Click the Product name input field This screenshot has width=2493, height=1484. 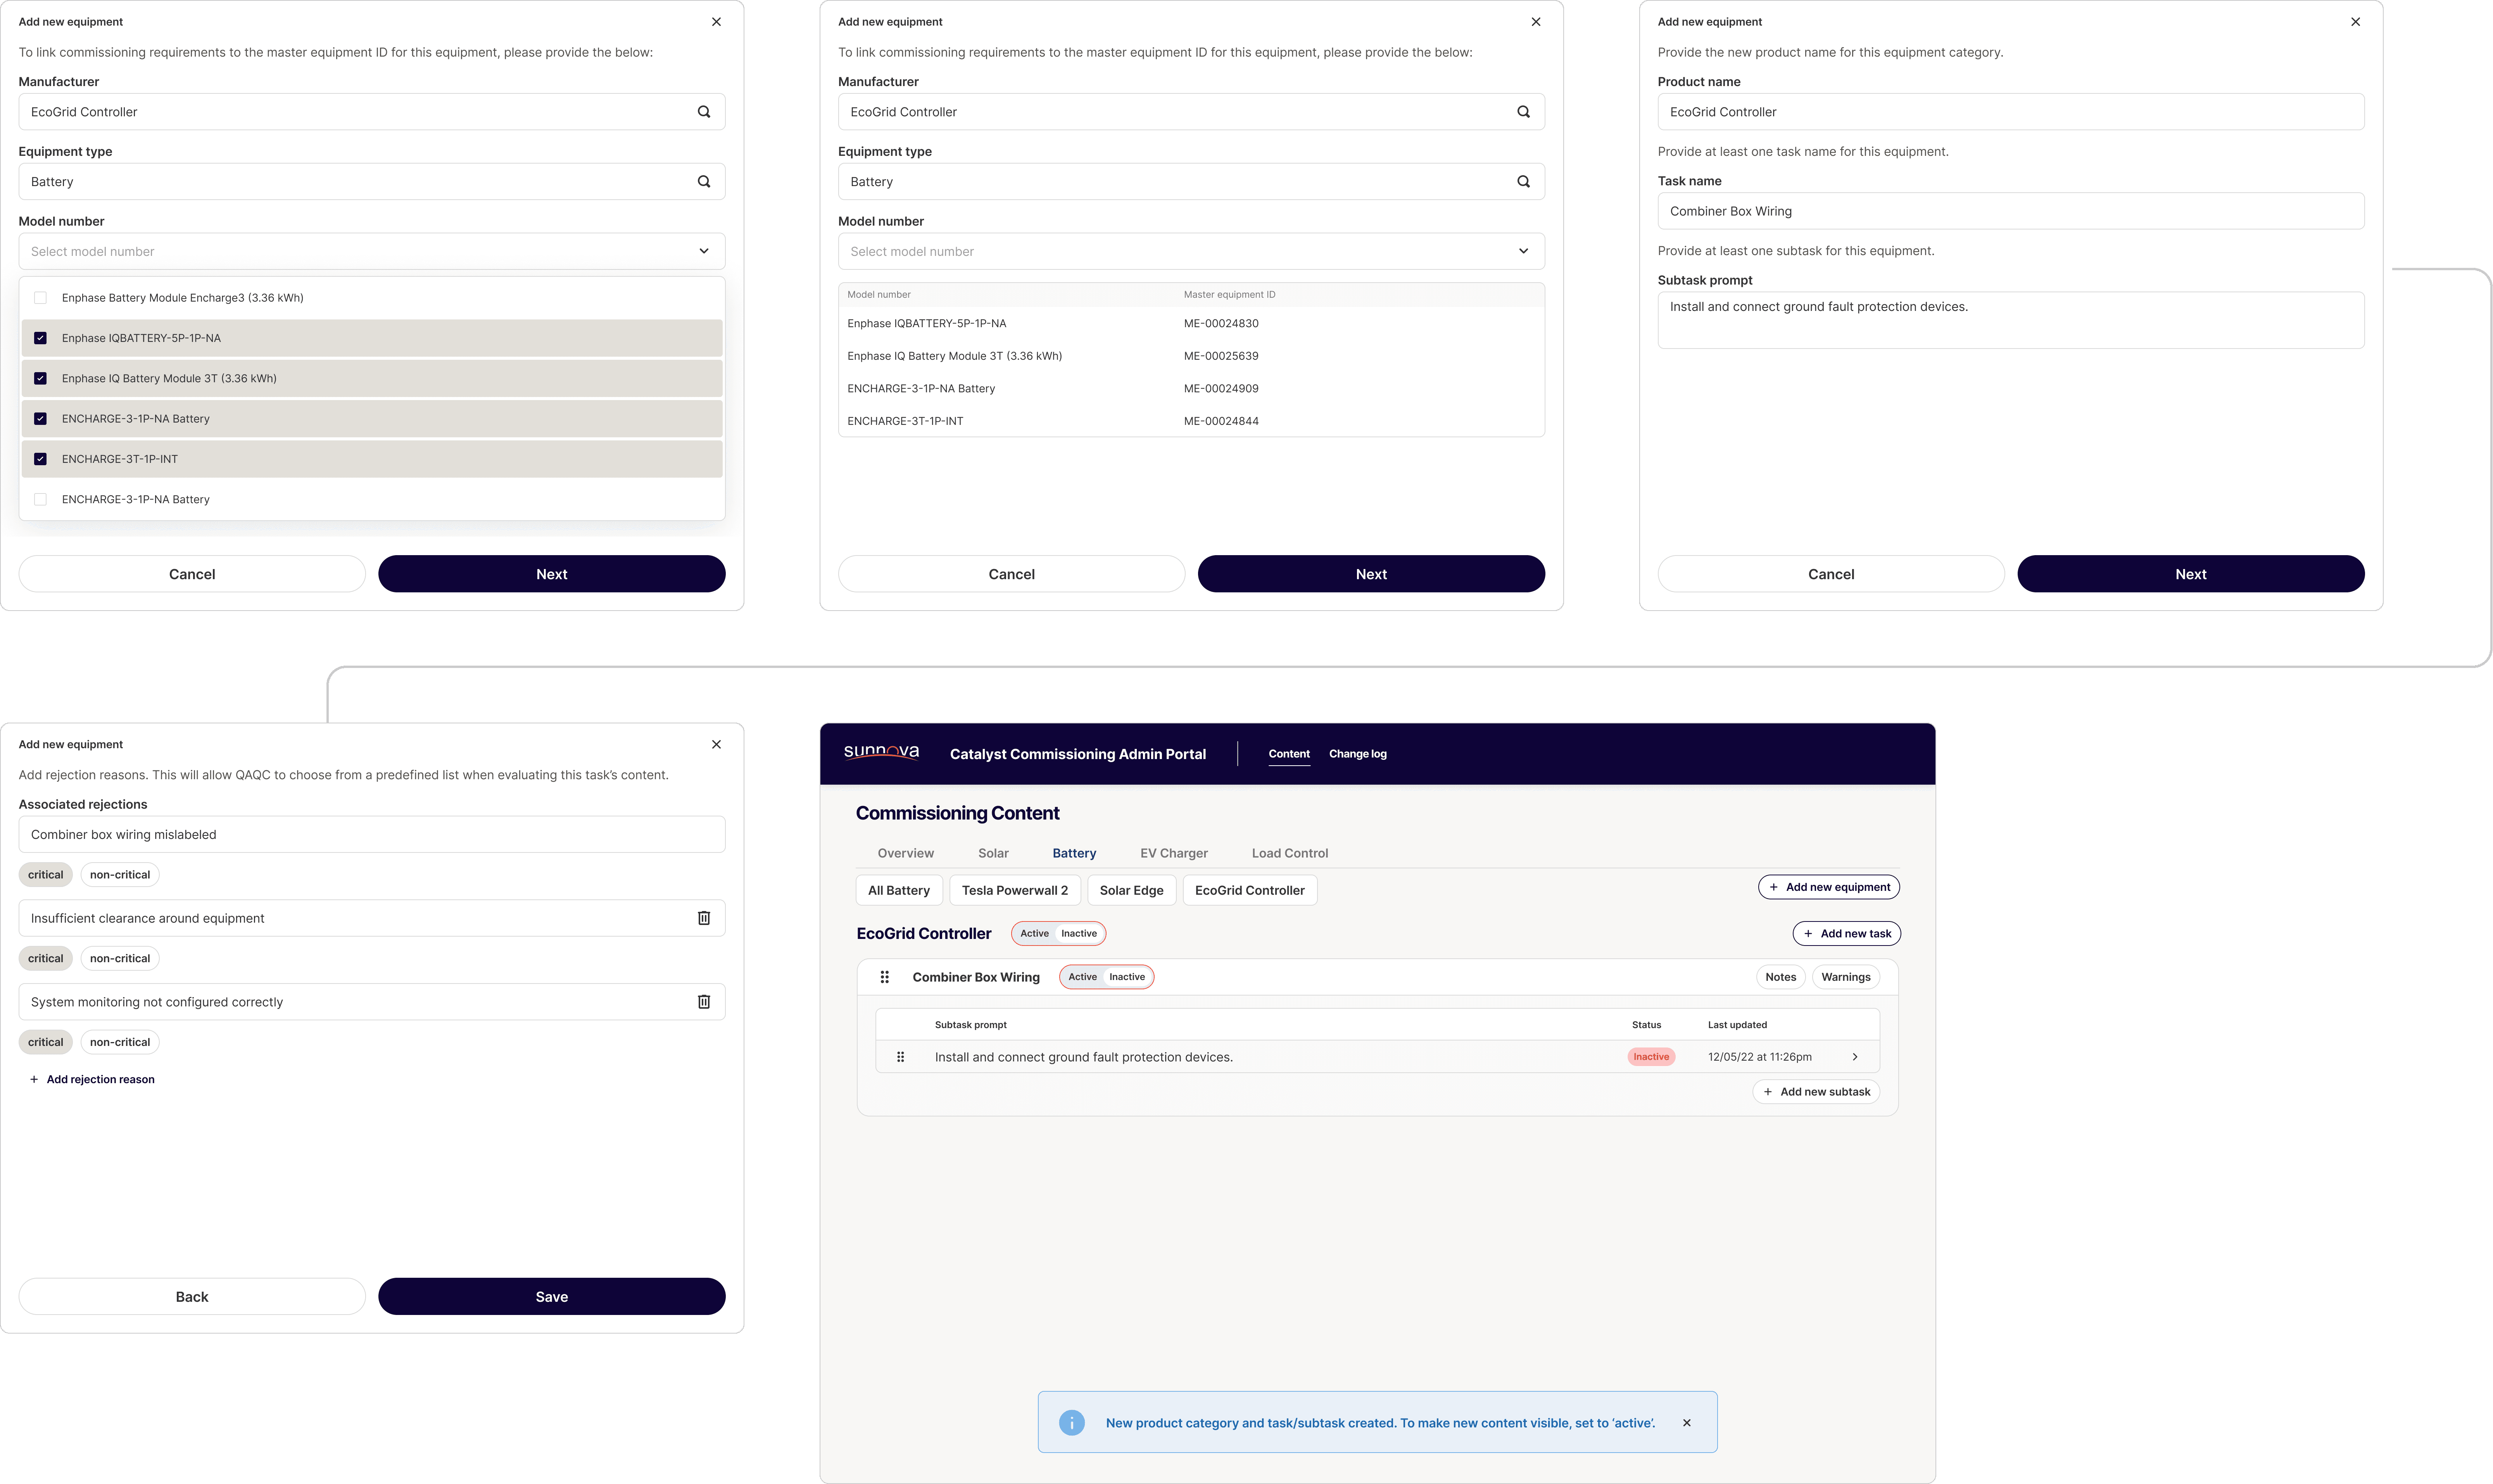(2011, 112)
